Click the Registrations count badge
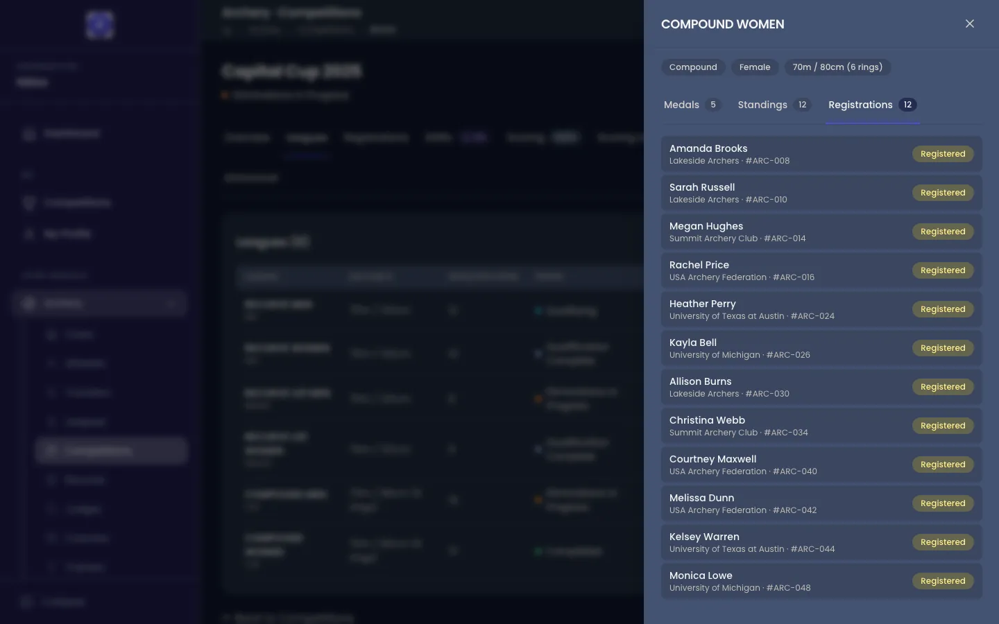Image resolution: width=999 pixels, height=624 pixels. pyautogui.click(x=907, y=105)
